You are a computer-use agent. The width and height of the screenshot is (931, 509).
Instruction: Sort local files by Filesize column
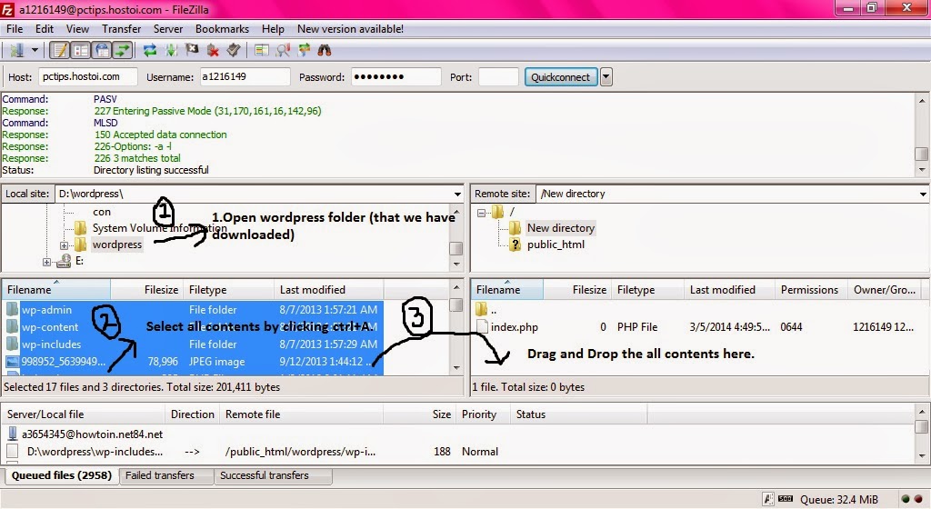[146, 290]
